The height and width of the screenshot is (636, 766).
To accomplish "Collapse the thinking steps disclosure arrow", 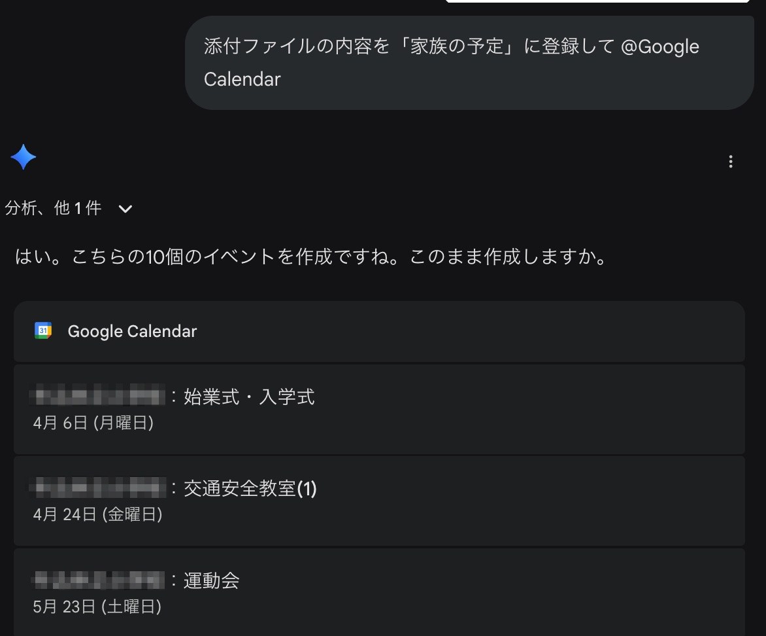I will point(124,209).
